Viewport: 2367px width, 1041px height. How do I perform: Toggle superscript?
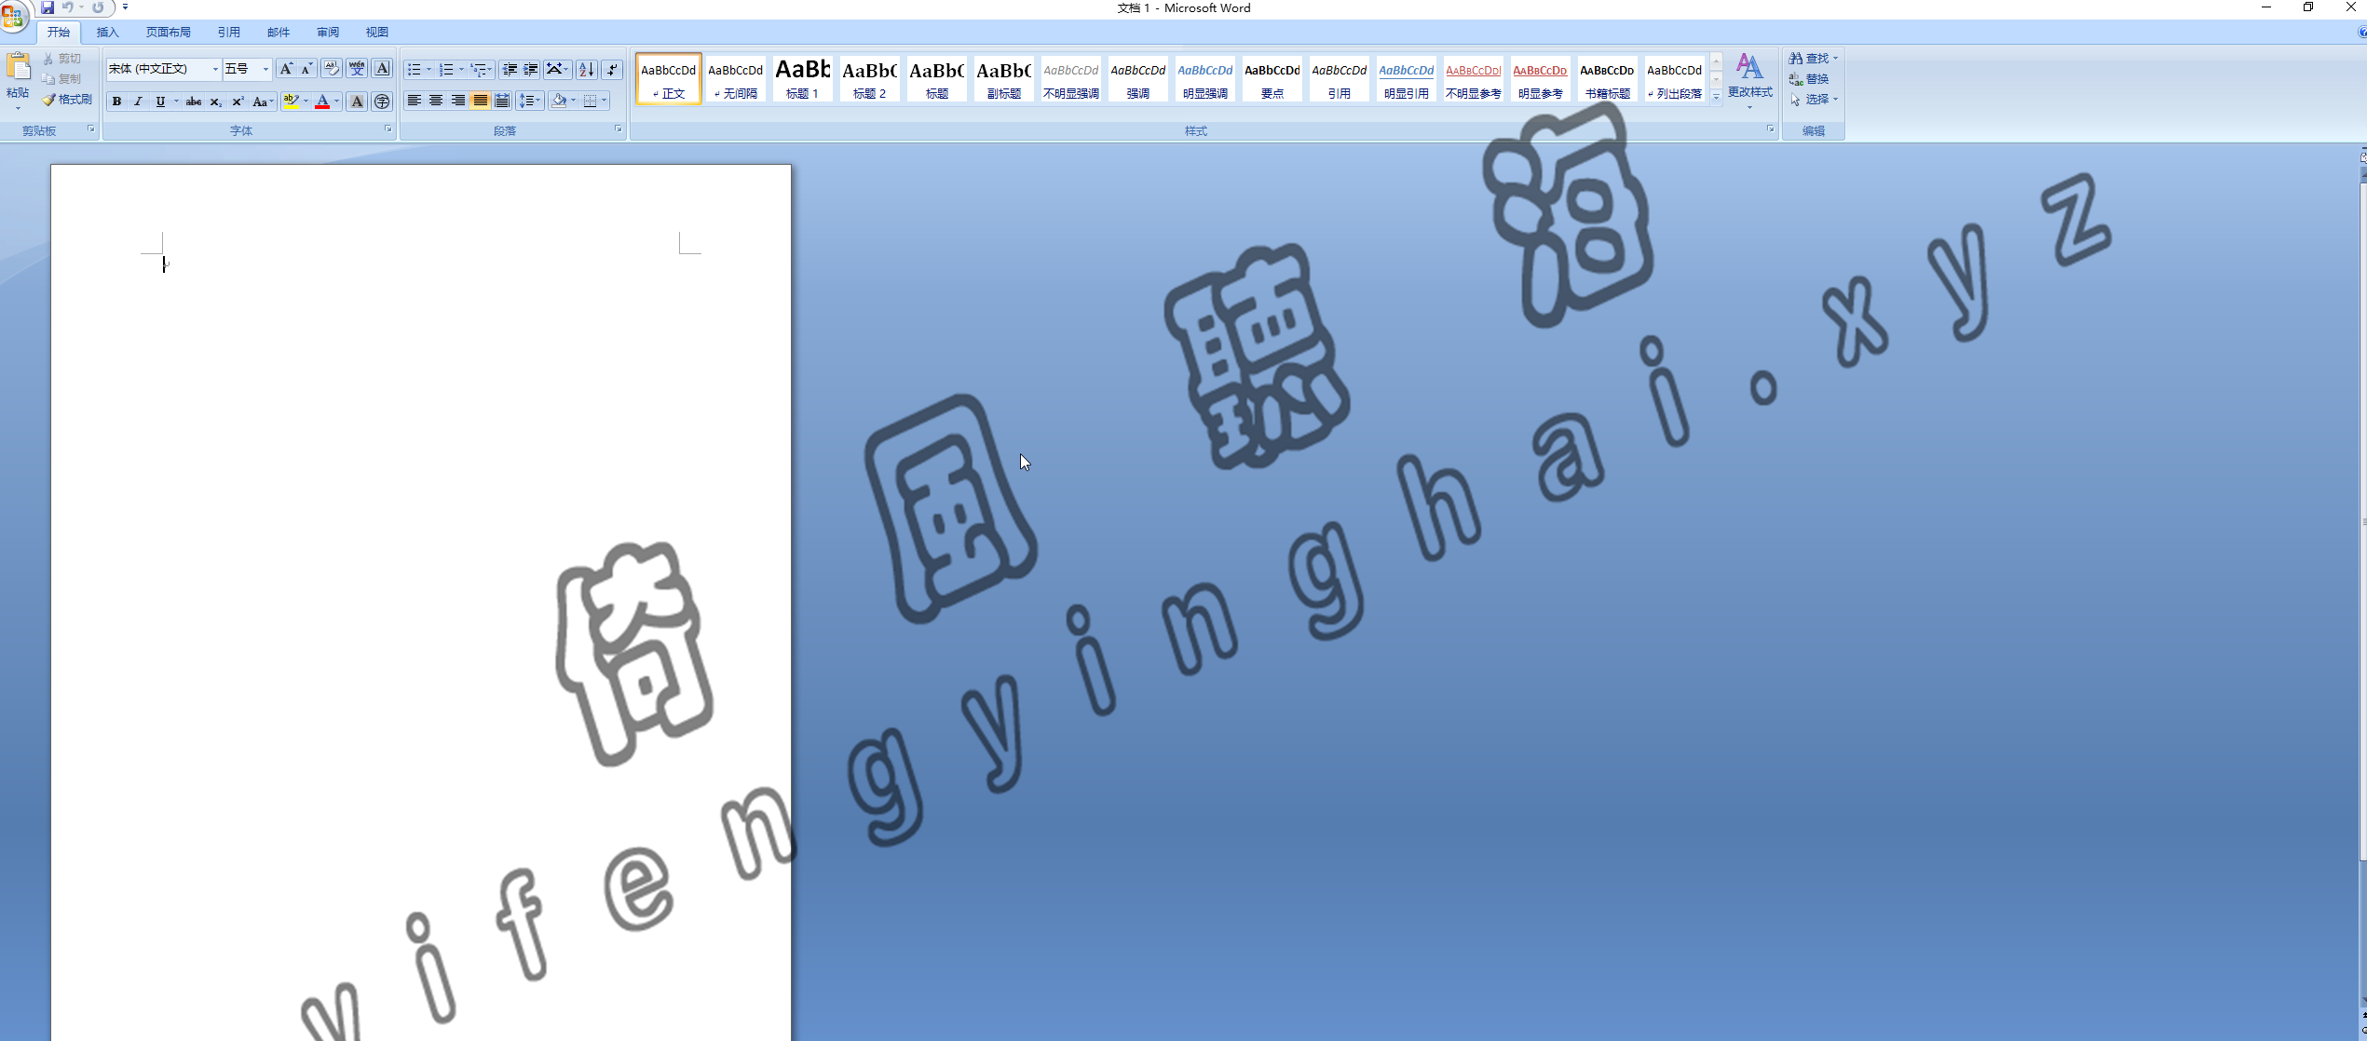(238, 101)
